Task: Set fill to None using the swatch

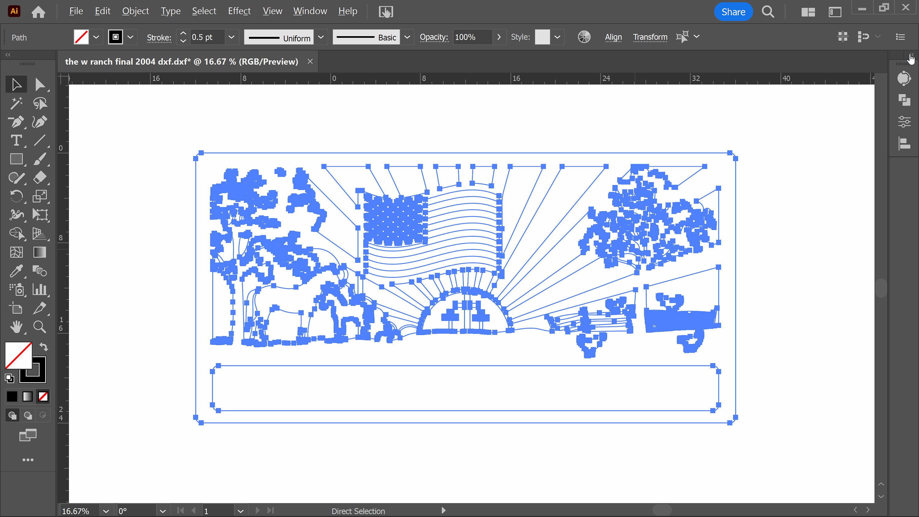Action: (43, 396)
